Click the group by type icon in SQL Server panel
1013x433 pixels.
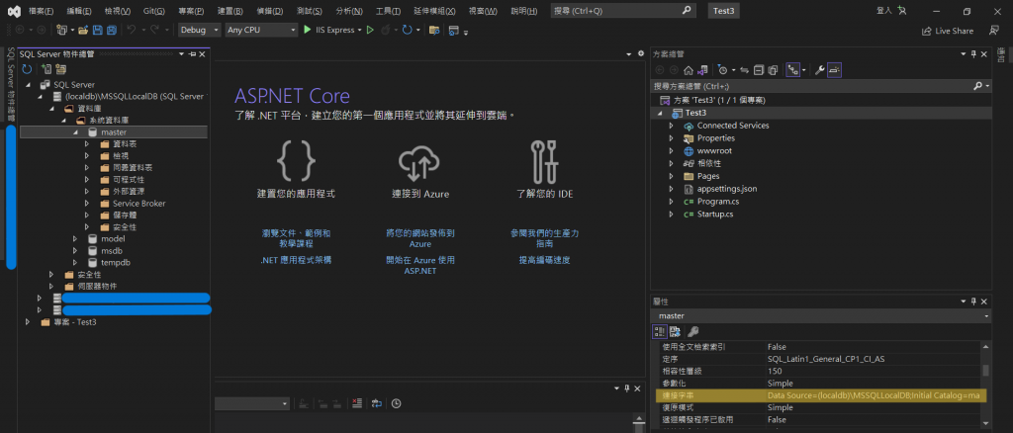tap(60, 69)
